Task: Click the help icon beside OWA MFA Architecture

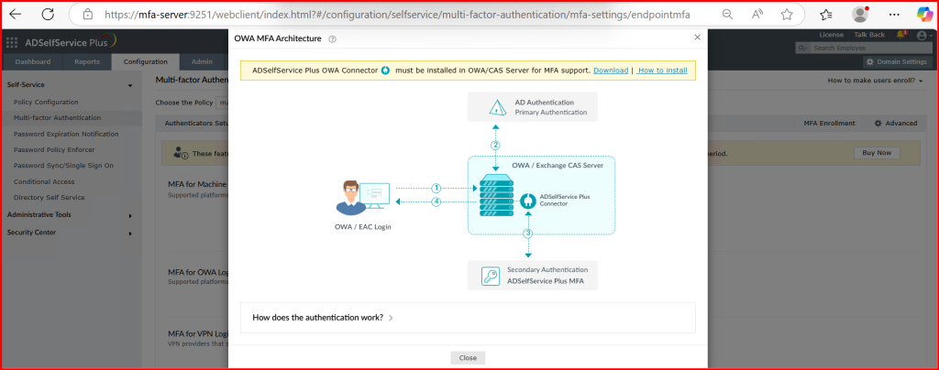Action: (332, 38)
